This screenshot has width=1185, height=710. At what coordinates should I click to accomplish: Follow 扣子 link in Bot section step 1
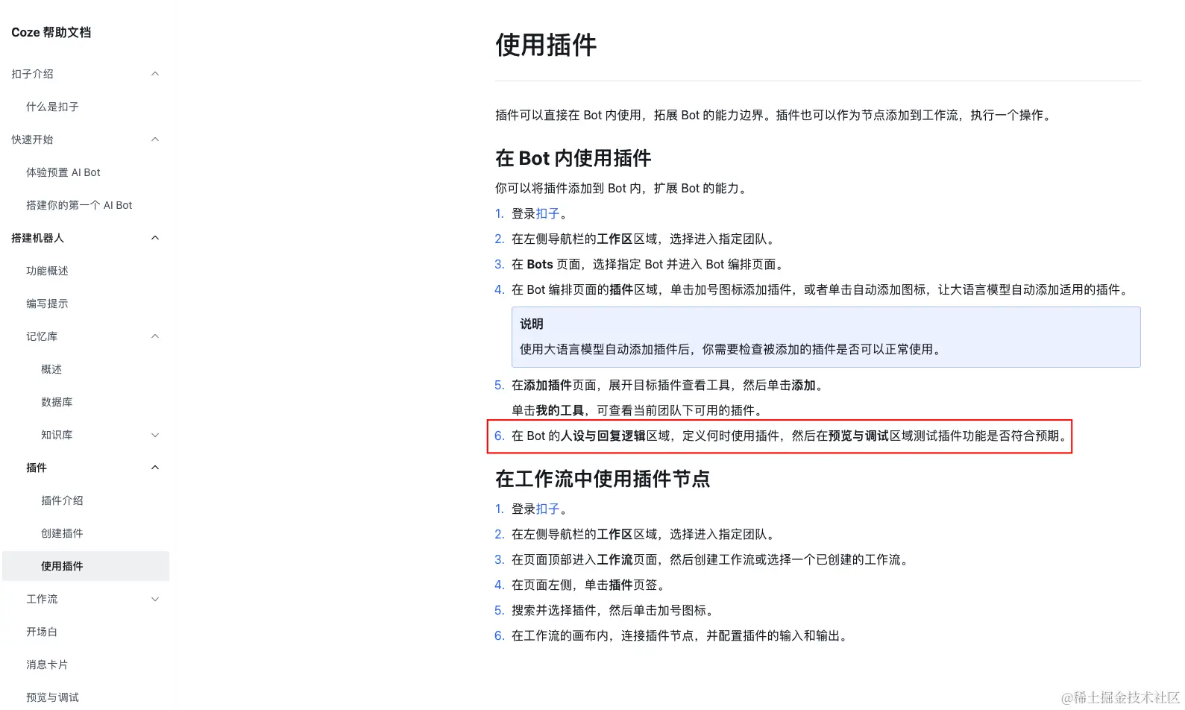(x=547, y=213)
